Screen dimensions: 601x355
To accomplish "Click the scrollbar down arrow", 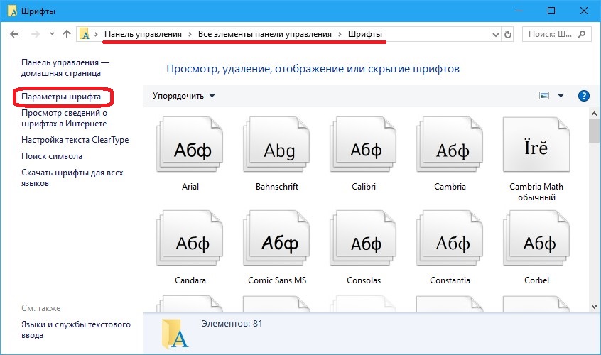I will click(594, 306).
